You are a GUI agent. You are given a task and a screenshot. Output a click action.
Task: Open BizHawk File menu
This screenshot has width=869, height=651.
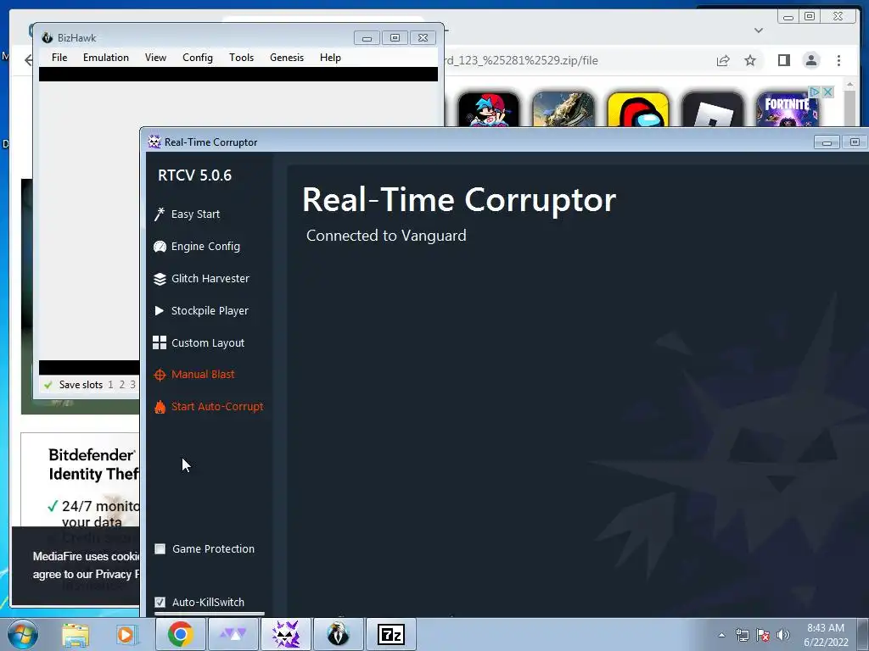59,58
